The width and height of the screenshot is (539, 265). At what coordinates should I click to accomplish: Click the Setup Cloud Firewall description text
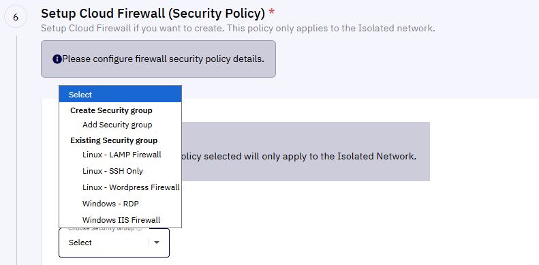pos(238,28)
